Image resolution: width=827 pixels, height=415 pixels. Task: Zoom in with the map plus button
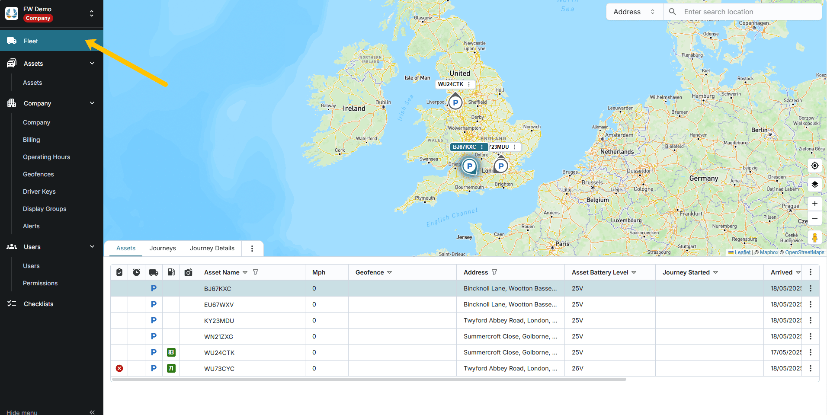(x=814, y=204)
